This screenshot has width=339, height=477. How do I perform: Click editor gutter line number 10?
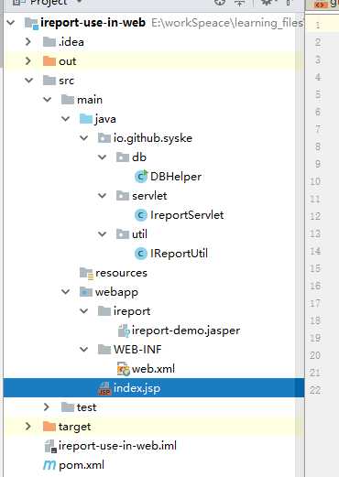click(315, 181)
